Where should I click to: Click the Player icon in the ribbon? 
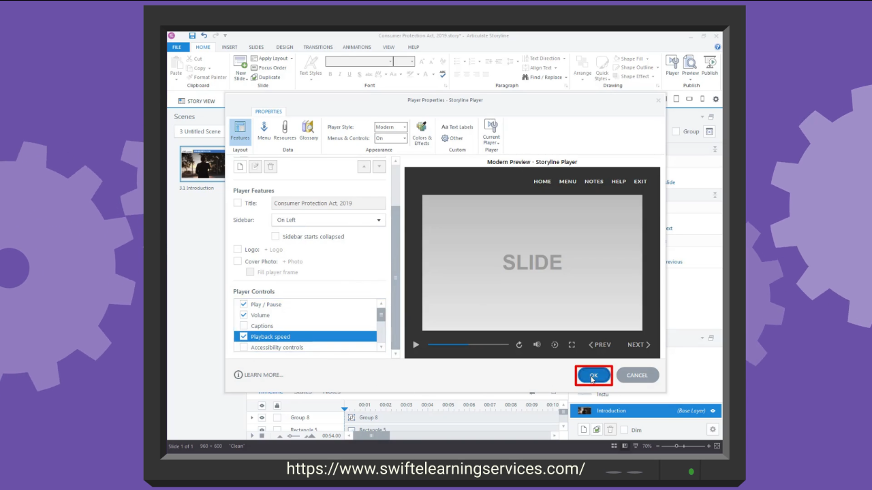(x=672, y=65)
